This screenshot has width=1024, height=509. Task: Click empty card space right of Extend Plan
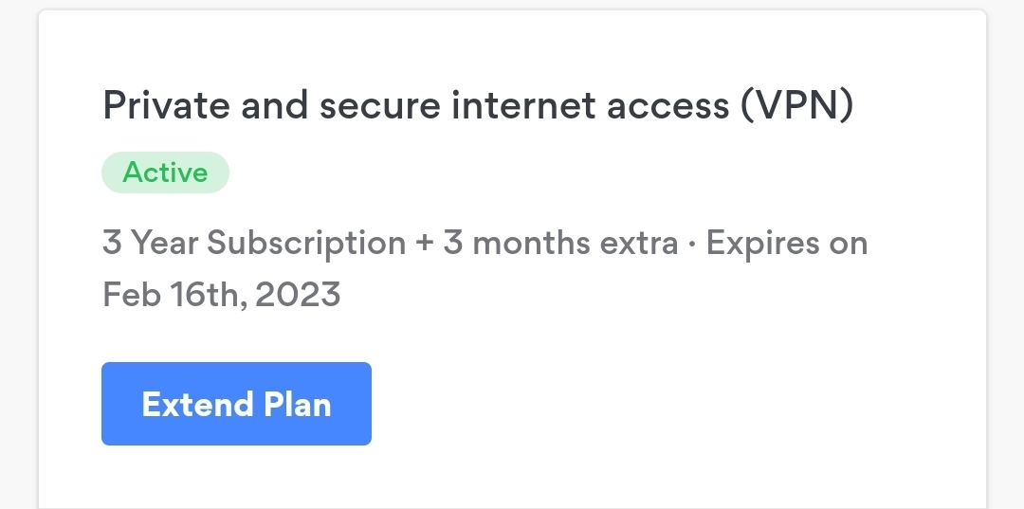coord(664,404)
